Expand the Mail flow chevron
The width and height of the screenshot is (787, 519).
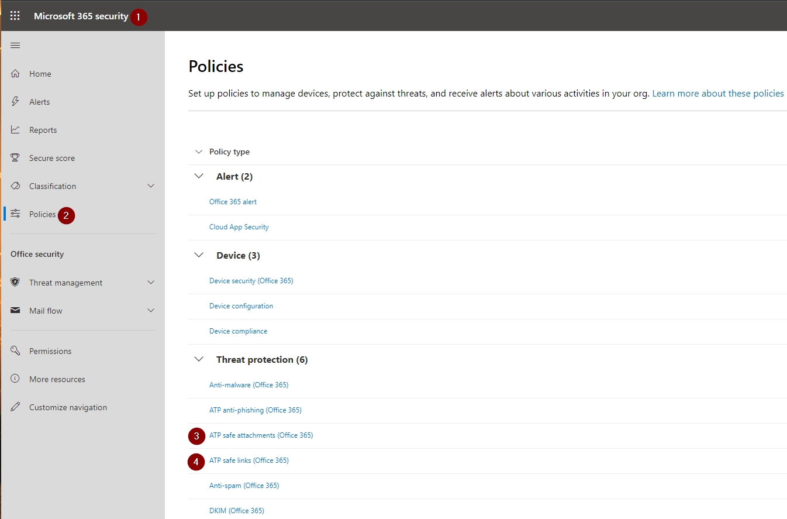pyautogui.click(x=151, y=311)
